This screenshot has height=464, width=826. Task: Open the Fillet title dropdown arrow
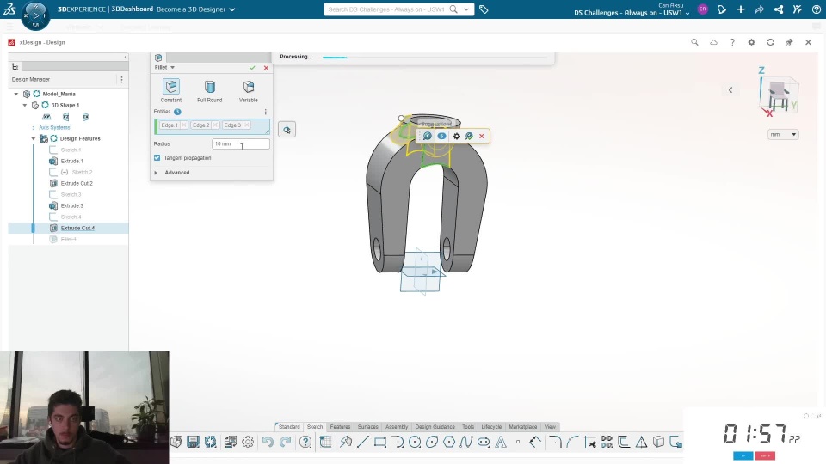tap(172, 67)
